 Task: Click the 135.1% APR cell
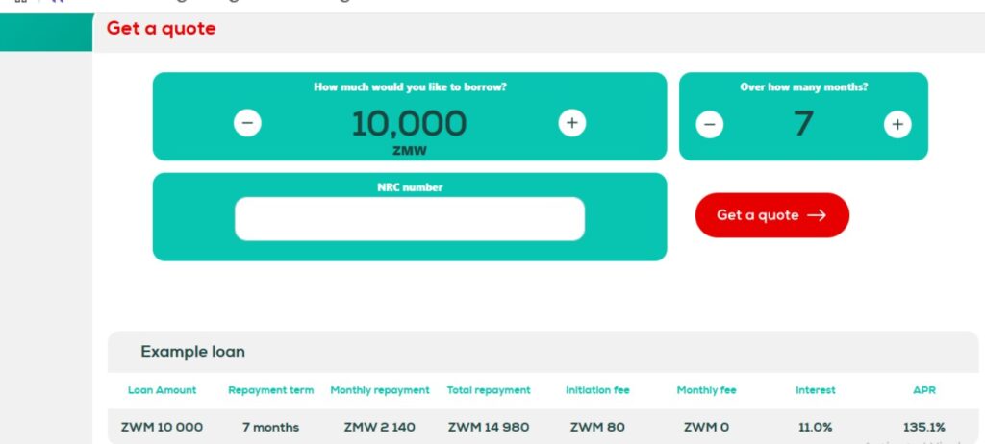pos(924,427)
